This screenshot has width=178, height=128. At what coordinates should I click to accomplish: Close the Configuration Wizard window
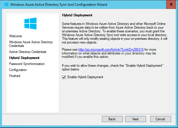(171, 4)
